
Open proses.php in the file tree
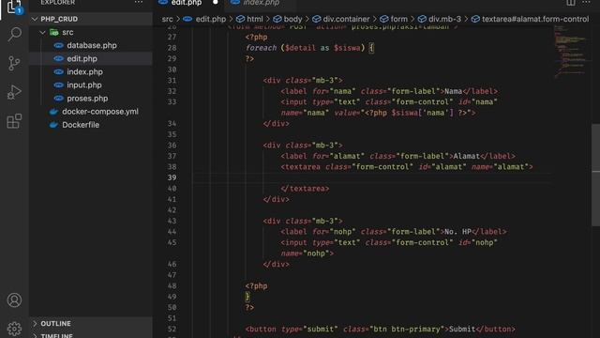point(87,99)
